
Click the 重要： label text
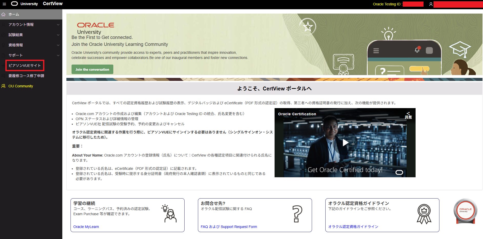pyautogui.click(x=77, y=146)
